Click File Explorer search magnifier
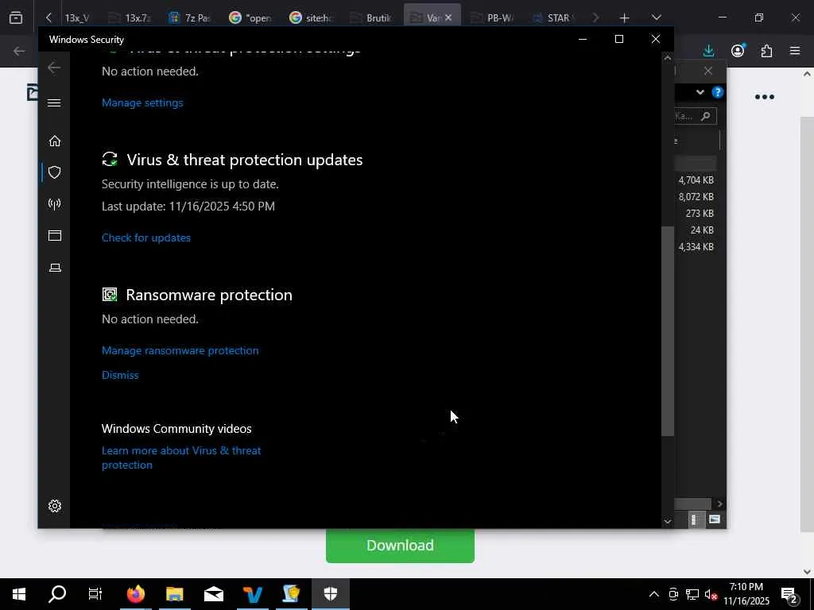 click(x=706, y=116)
